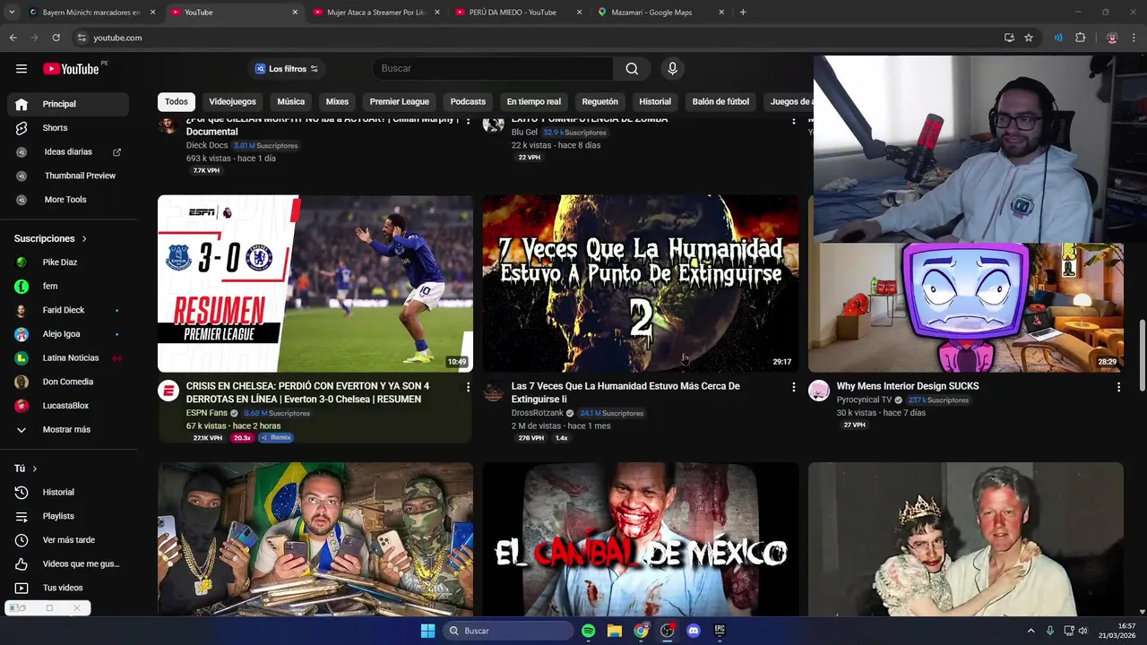1147x645 pixels.
Task: Open Playlists in the sidebar
Action: 67,516
